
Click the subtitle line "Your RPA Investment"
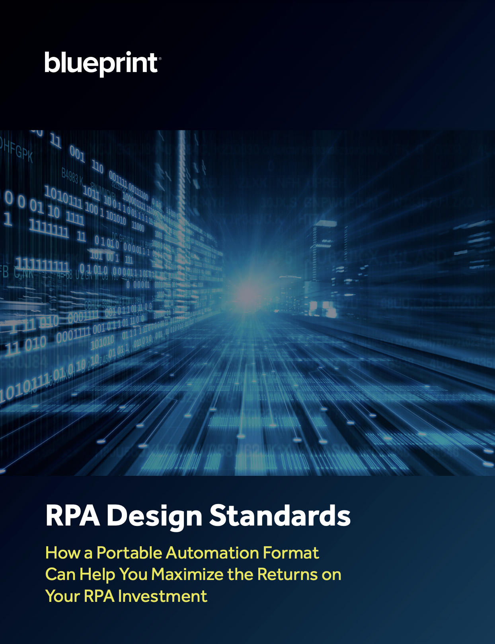tap(126, 596)
